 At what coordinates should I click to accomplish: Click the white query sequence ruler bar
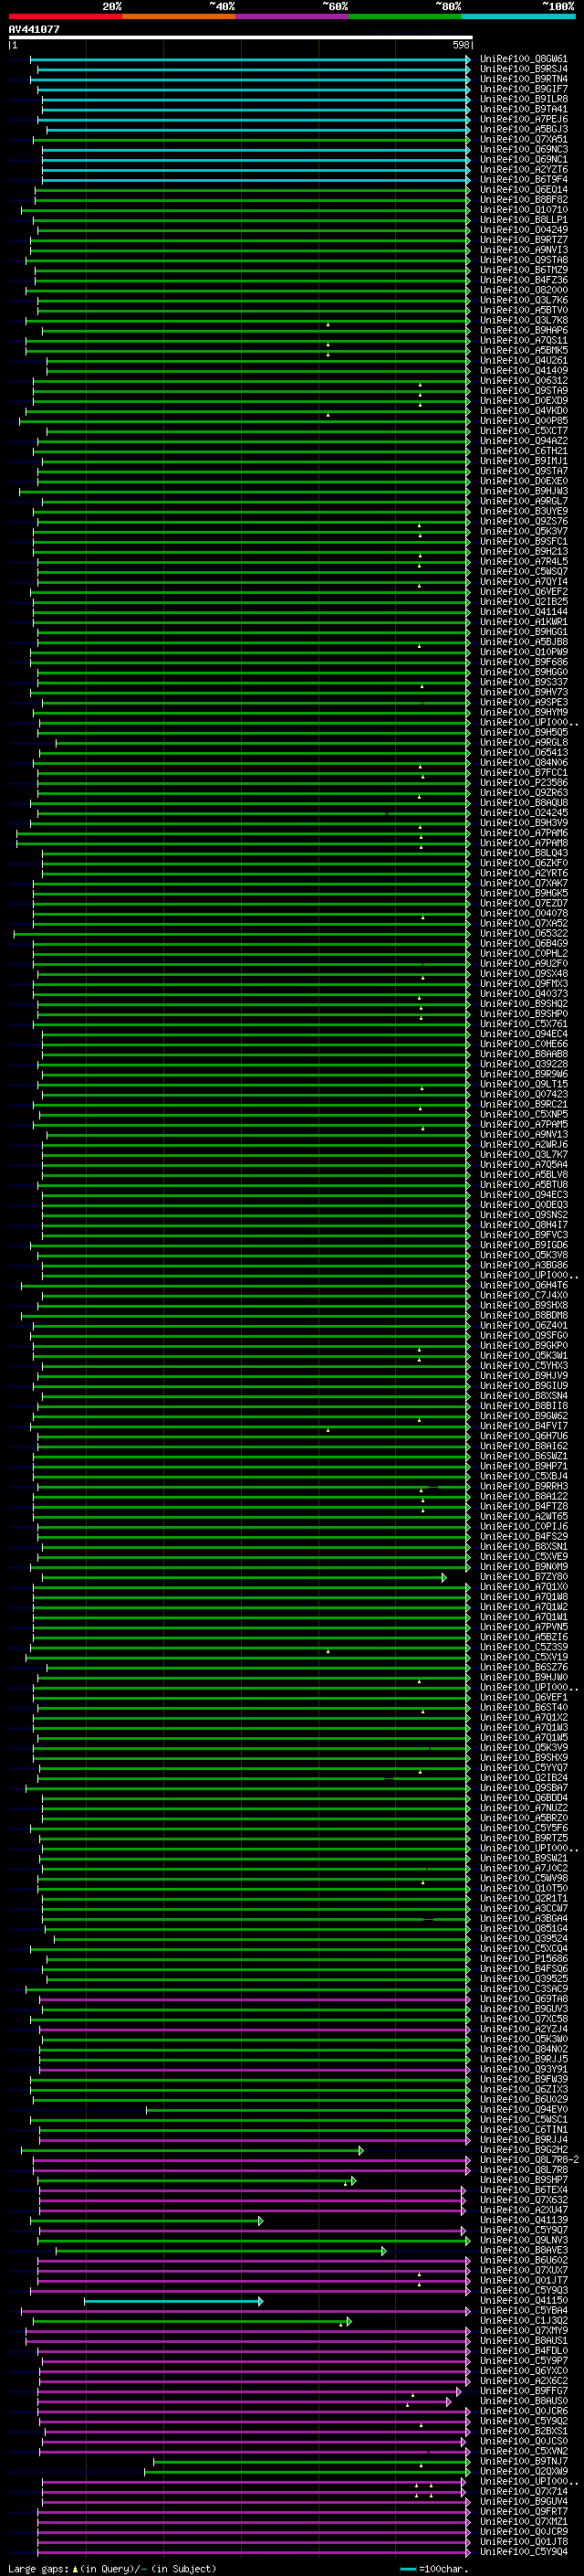[240, 38]
